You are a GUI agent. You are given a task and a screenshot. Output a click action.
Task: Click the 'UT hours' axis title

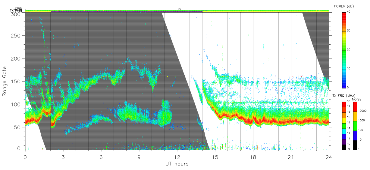pyautogui.click(x=177, y=164)
